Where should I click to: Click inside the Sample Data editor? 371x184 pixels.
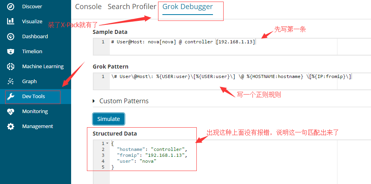[221, 46]
